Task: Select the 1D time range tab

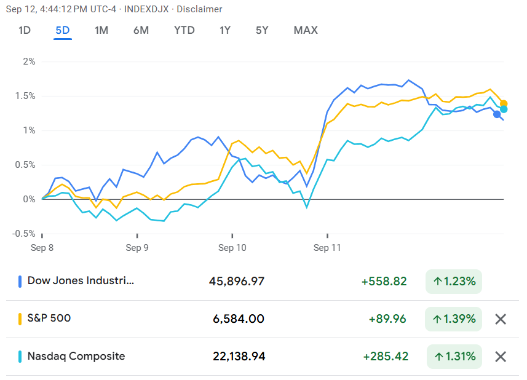Action: [25, 30]
